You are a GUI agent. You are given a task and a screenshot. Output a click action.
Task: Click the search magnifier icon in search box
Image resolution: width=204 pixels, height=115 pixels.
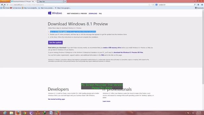tap(195, 5)
